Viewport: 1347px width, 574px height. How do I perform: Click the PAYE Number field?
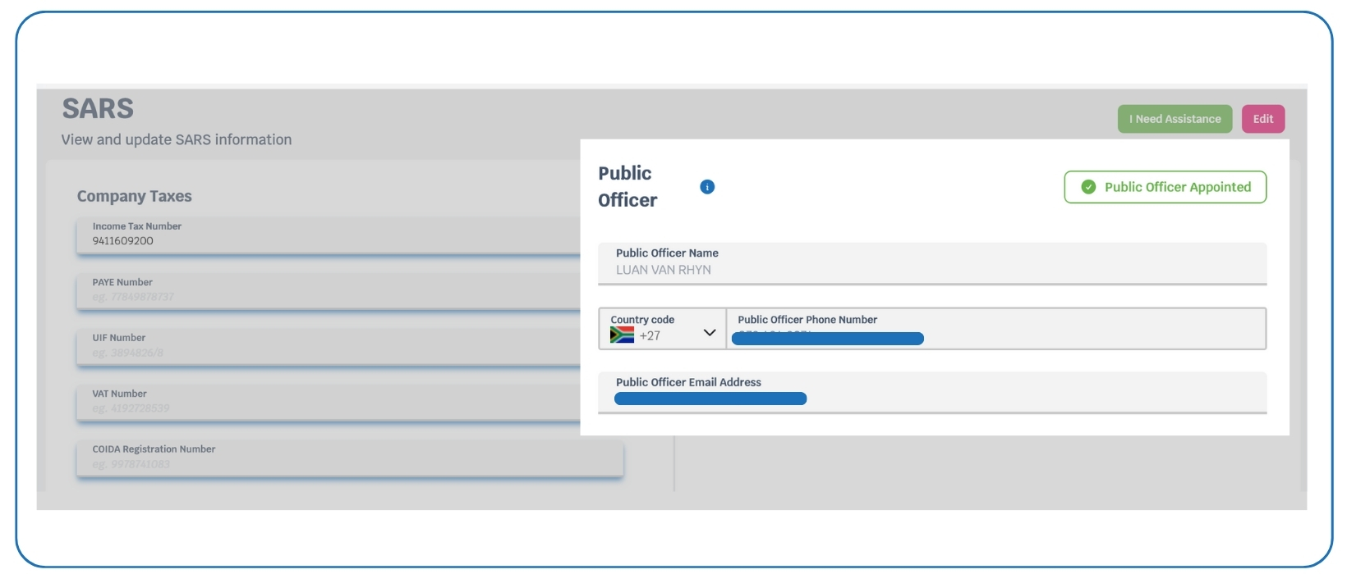(x=329, y=291)
